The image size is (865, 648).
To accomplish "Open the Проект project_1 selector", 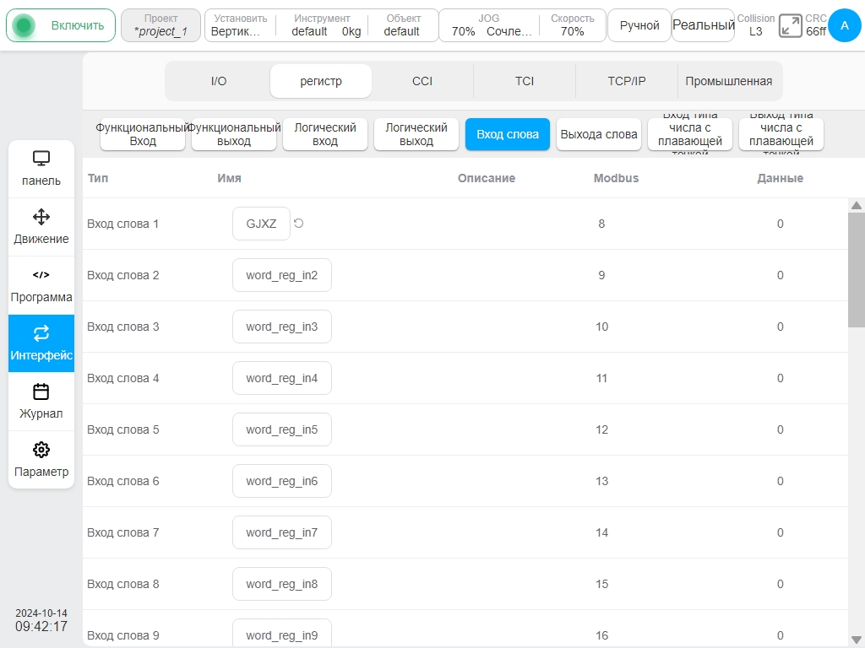I will pyautogui.click(x=160, y=25).
